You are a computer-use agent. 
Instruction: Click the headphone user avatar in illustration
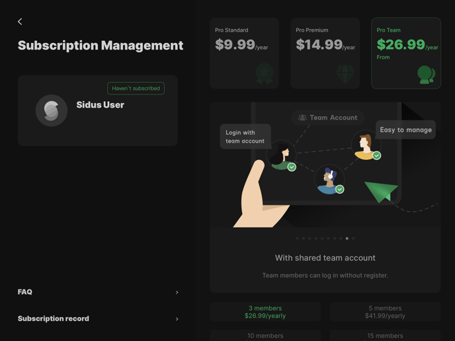click(x=329, y=180)
